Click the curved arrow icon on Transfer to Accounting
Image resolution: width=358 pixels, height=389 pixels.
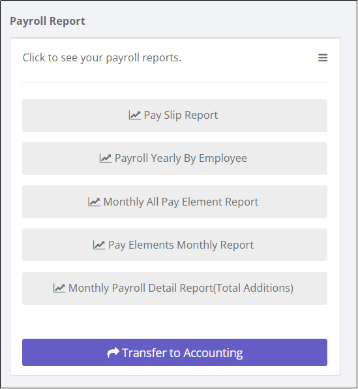(x=113, y=352)
